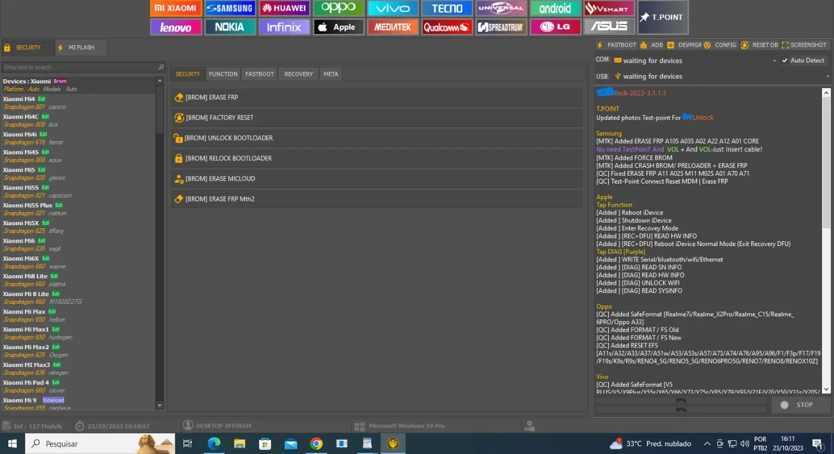Click the device search text field
834x454 pixels.
click(83, 67)
